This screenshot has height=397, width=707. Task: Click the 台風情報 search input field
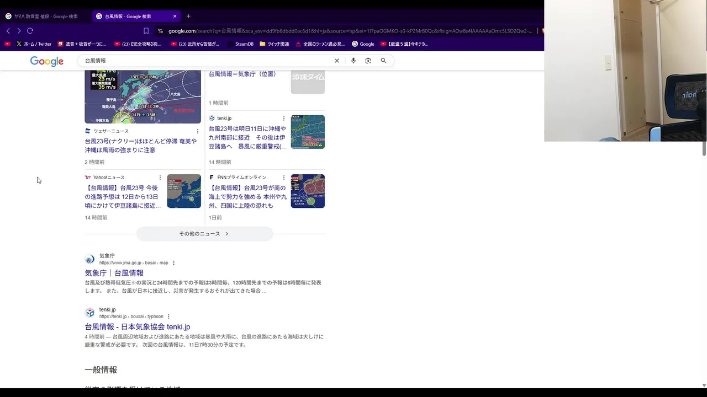click(x=207, y=61)
